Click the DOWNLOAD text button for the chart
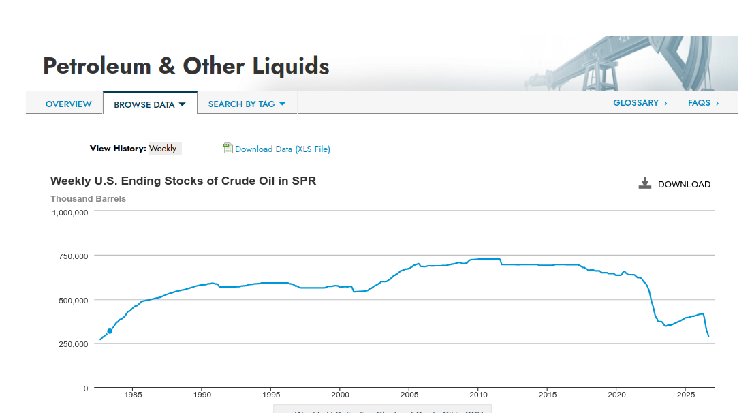752x413 pixels. pyautogui.click(x=685, y=184)
